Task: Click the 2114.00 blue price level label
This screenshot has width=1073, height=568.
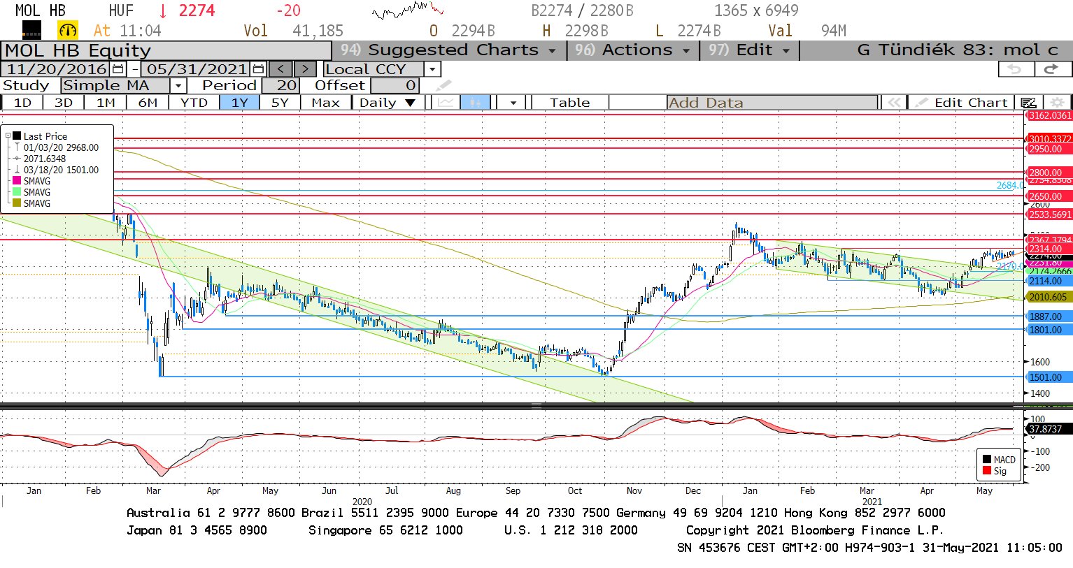Action: point(1049,281)
